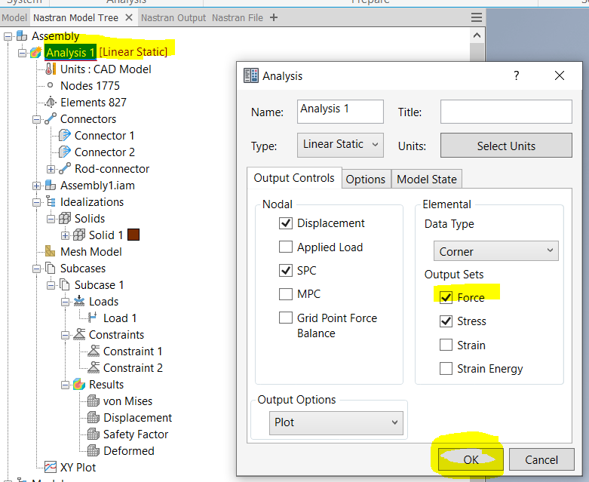Open the Options tab

[366, 180]
